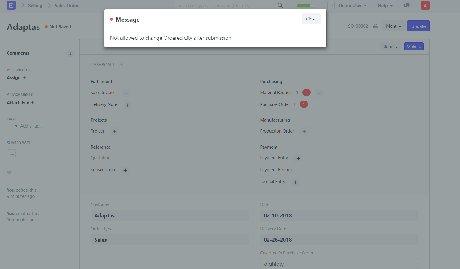Click the shared-with plus box

(x=11, y=154)
